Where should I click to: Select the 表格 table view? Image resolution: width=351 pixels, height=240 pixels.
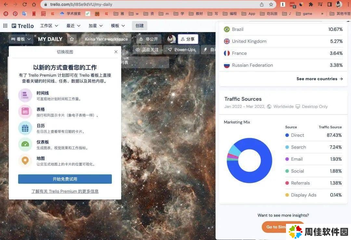pyautogui.click(x=65, y=112)
